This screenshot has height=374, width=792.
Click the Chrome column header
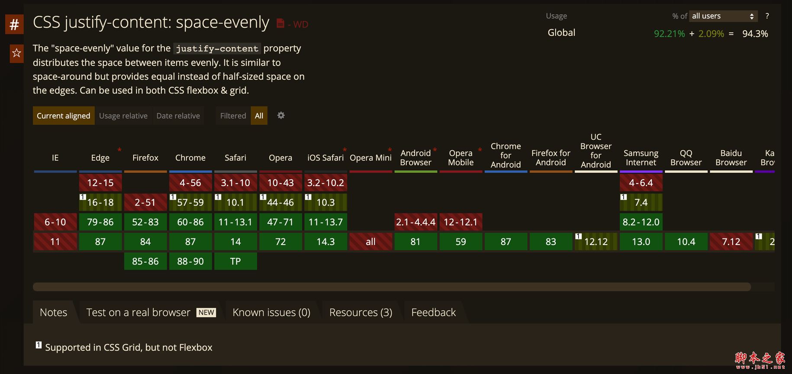190,158
